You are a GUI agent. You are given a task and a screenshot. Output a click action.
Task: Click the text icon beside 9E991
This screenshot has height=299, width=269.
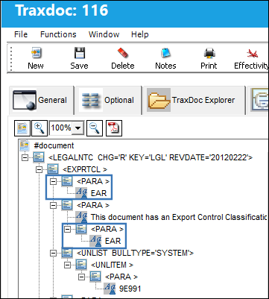[110, 289]
